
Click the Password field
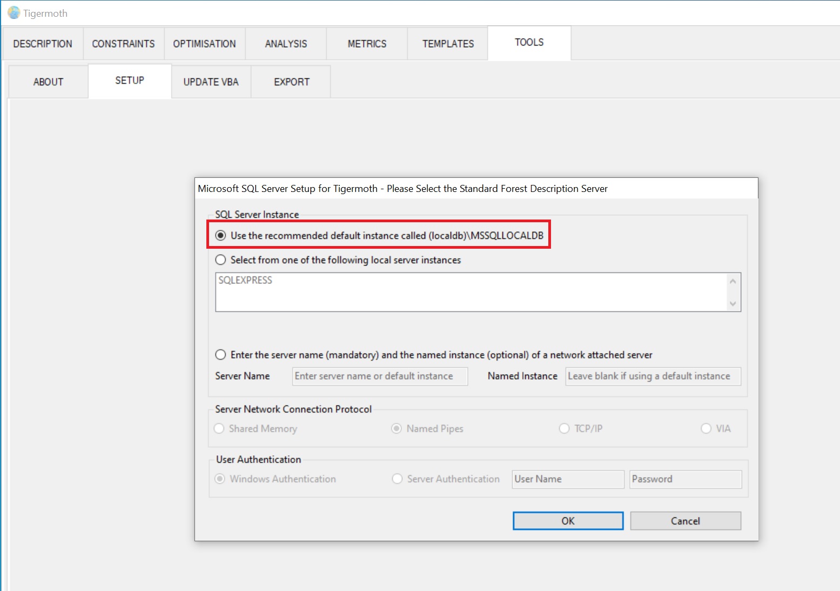pyautogui.click(x=686, y=480)
